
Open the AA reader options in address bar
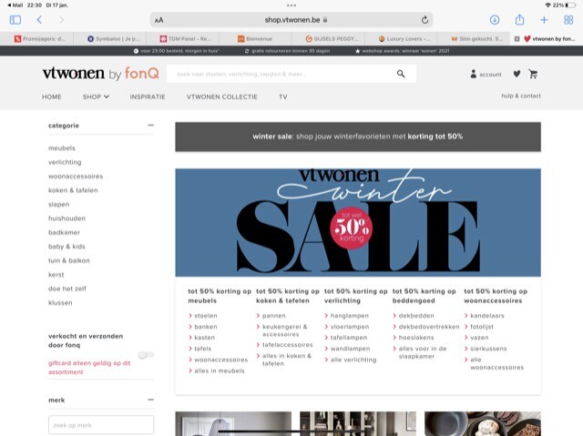pyautogui.click(x=159, y=20)
